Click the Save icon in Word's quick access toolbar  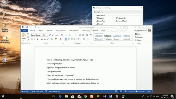[x=27, y=27]
